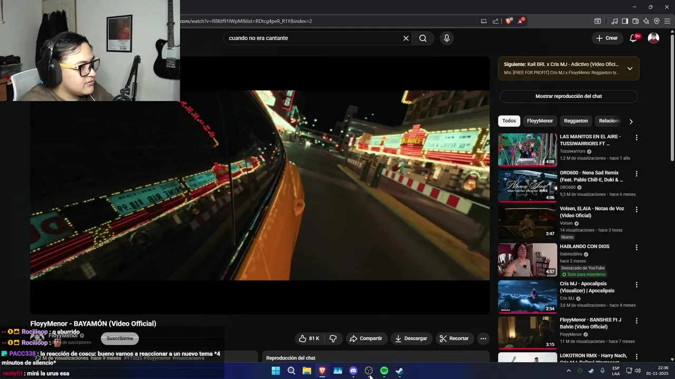Image resolution: width=675 pixels, height=379 pixels.
Task: Click the taskbar microphone tray icon
Action: (602, 371)
